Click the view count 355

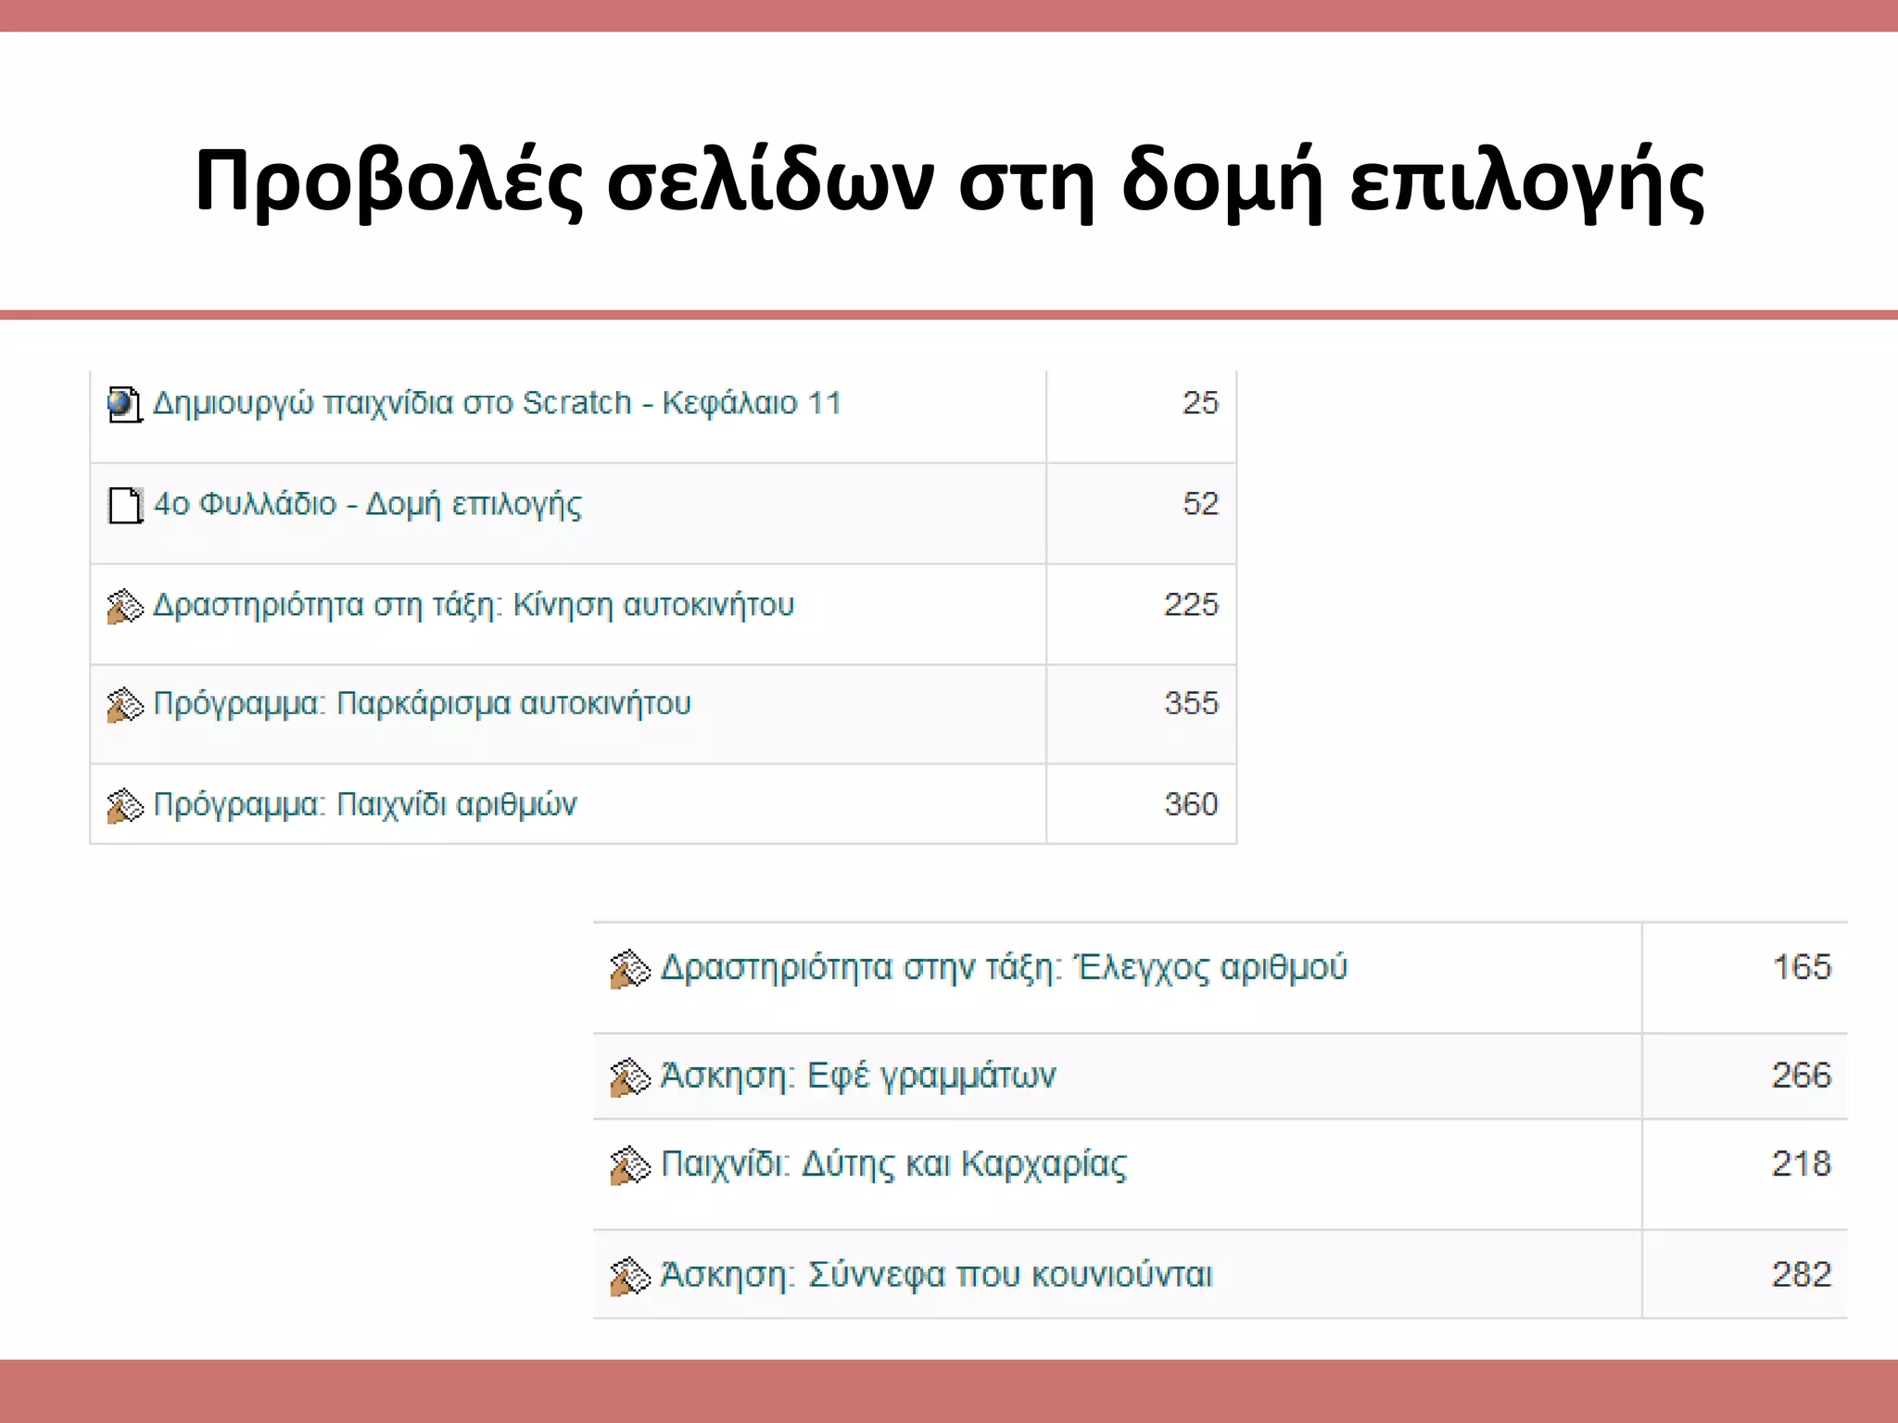(x=1191, y=704)
